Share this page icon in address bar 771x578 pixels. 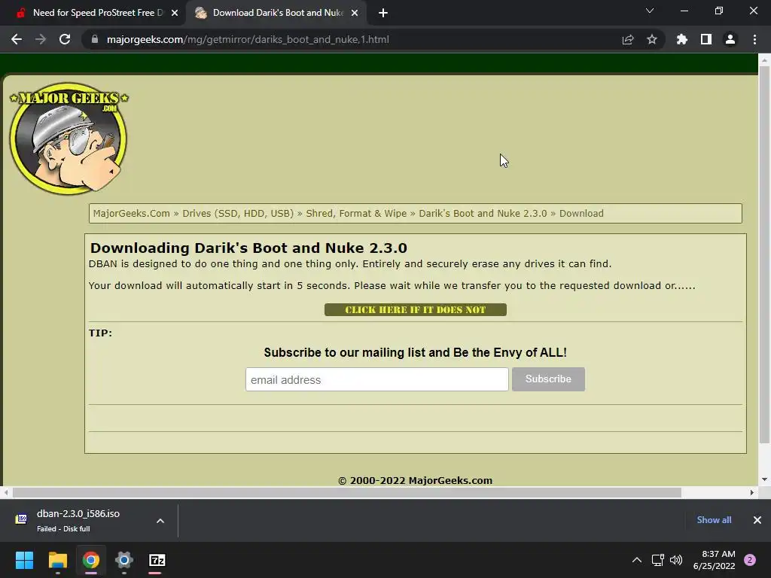[x=628, y=39]
